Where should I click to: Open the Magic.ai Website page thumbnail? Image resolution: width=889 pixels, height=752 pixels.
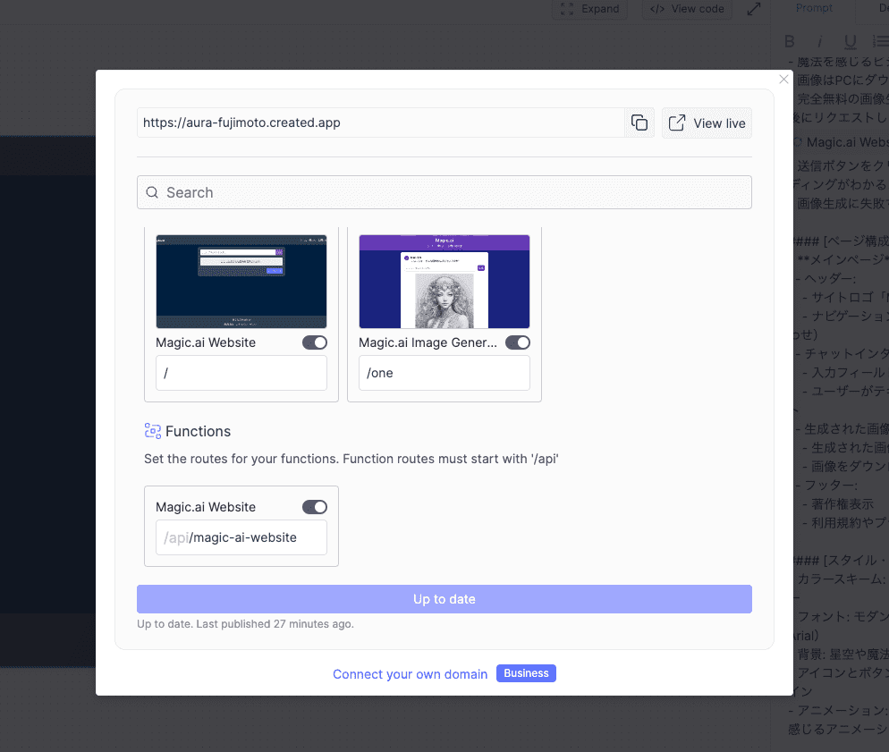click(x=241, y=282)
